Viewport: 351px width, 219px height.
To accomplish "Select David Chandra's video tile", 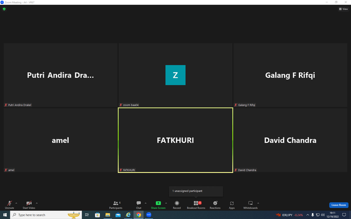I will click(x=290, y=140).
